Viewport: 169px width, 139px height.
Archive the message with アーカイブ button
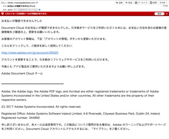point(141,3)
